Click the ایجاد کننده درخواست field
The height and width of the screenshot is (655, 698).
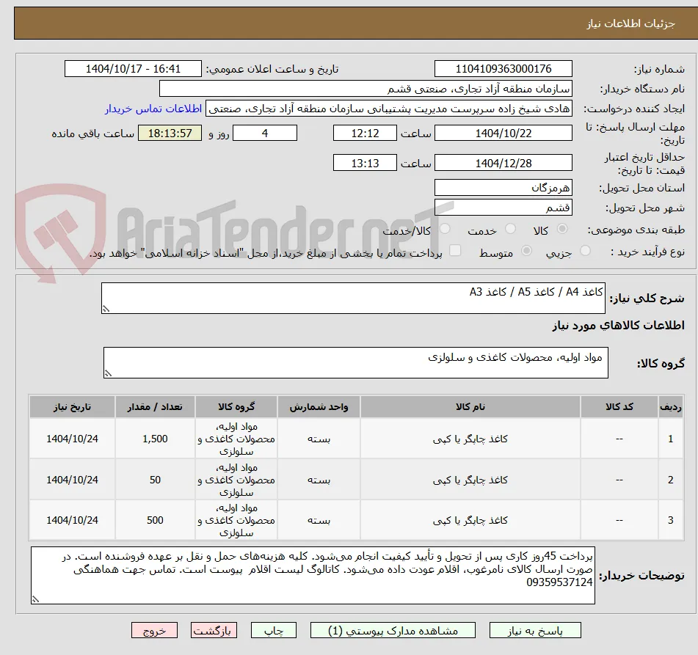[388, 109]
